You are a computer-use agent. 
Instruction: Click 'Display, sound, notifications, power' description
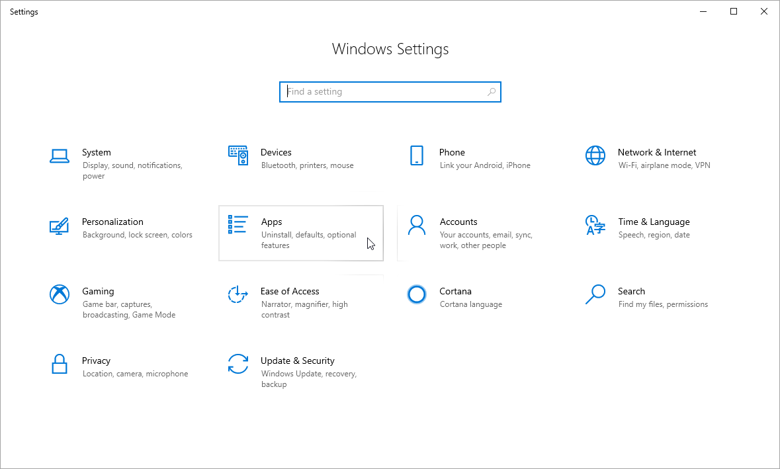(132, 171)
